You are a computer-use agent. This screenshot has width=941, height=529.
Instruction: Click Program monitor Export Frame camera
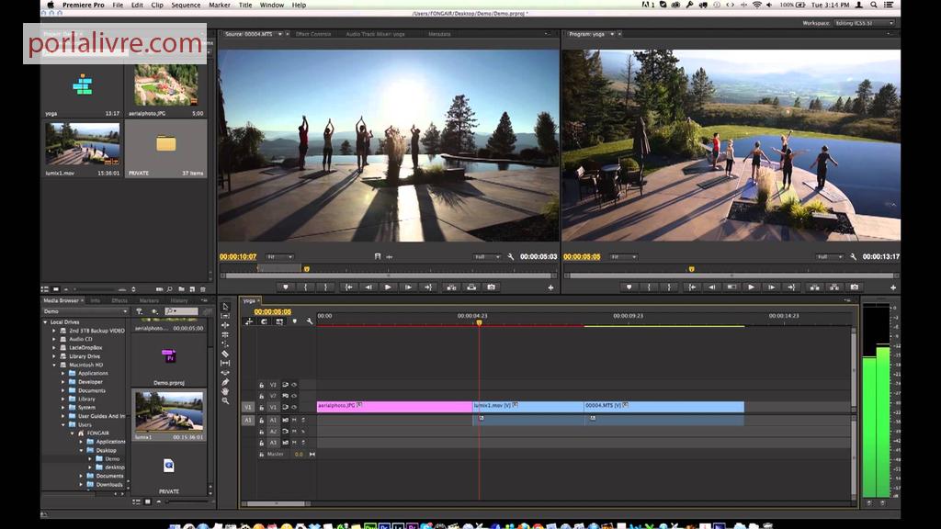click(855, 287)
